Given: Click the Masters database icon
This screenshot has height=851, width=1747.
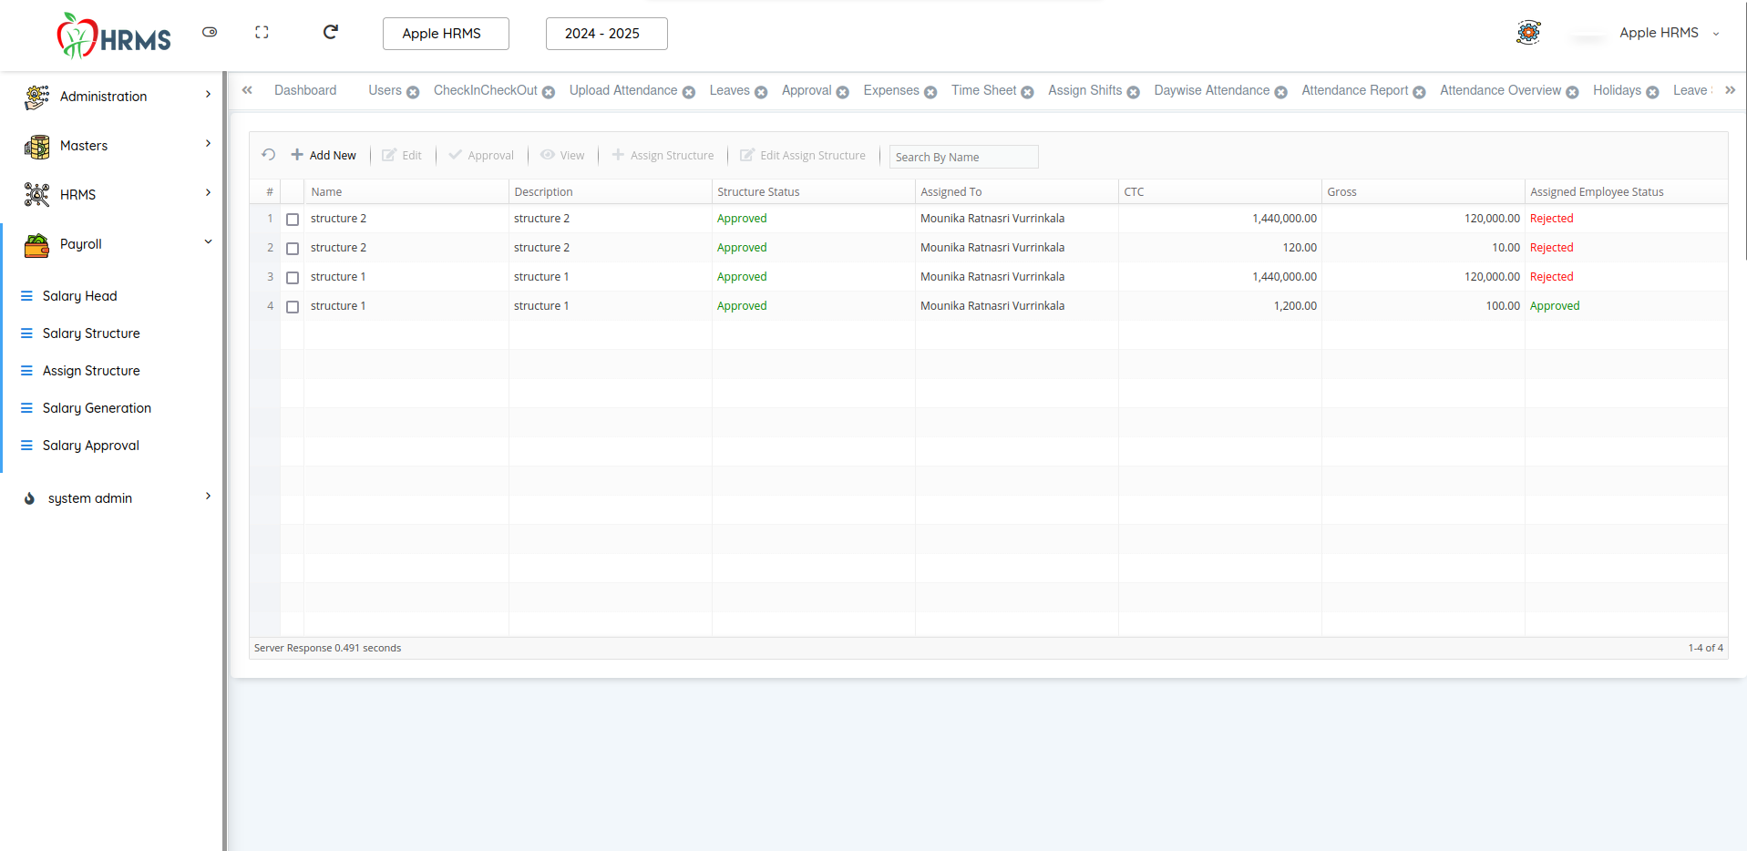Looking at the screenshot, I should (37, 146).
